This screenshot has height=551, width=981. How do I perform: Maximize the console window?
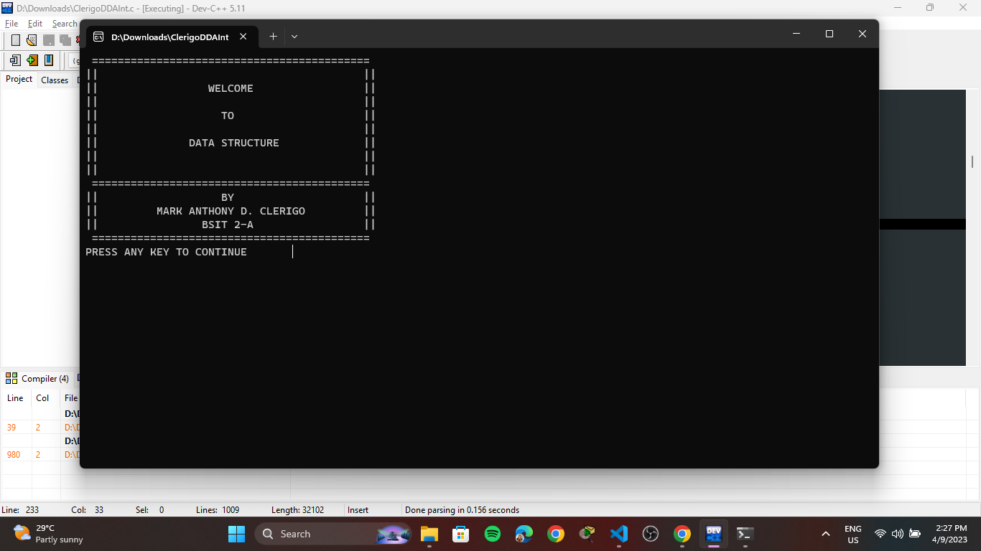[x=829, y=34]
